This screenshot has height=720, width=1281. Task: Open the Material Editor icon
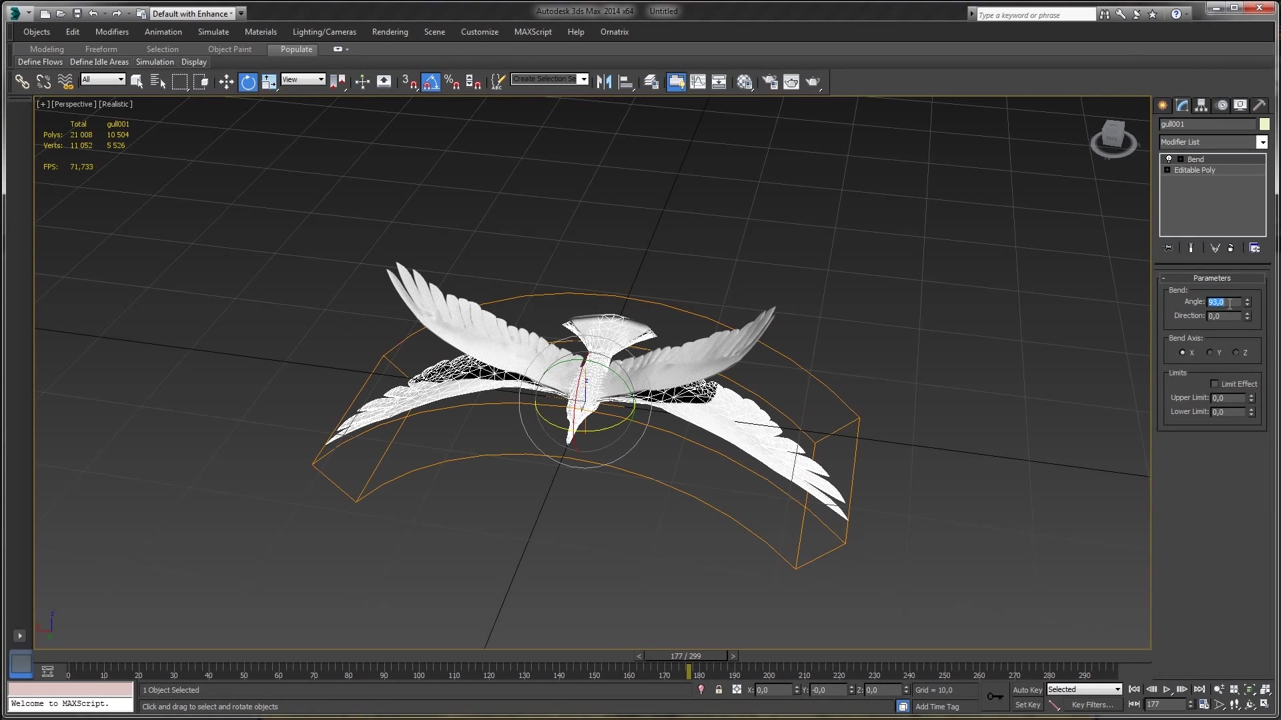[x=745, y=82]
